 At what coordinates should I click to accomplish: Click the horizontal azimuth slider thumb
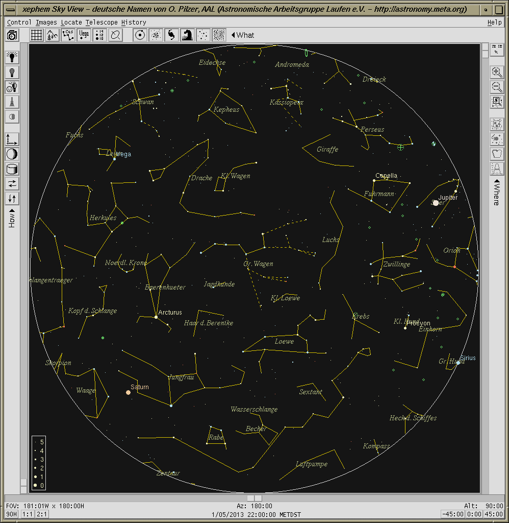coord(254,498)
